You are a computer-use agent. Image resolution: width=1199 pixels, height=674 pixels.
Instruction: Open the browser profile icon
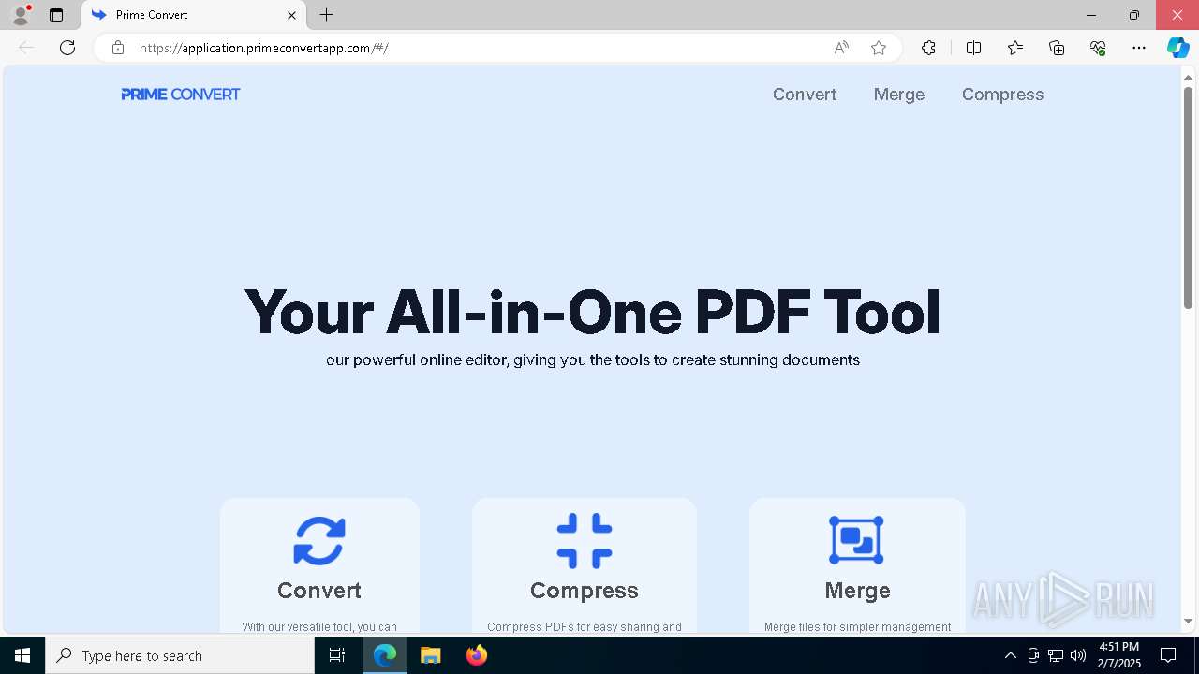pos(21,15)
